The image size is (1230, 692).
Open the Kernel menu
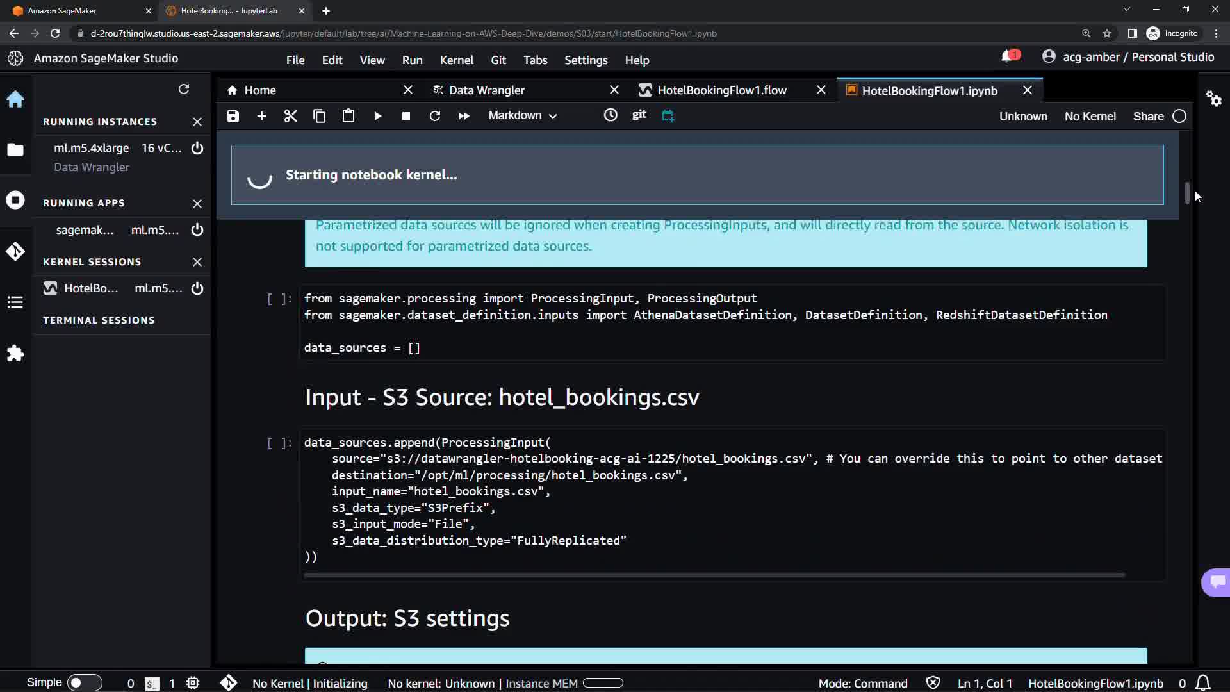point(456,60)
